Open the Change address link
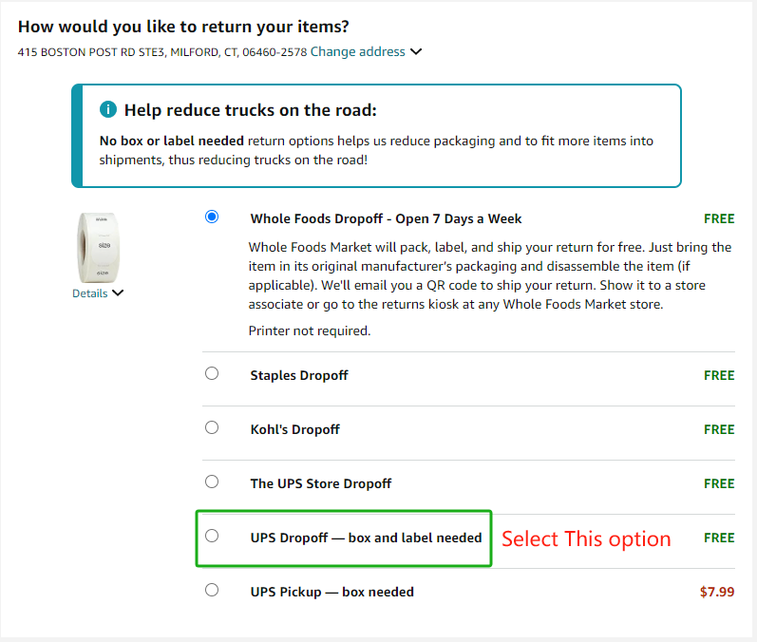The image size is (757, 642). coord(358,51)
